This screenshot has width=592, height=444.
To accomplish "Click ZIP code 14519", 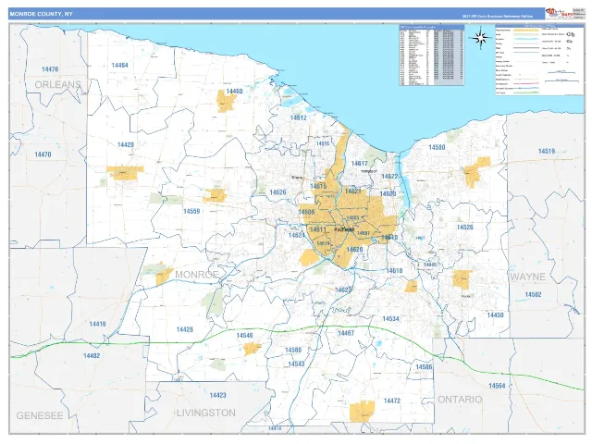I will coord(547,151).
